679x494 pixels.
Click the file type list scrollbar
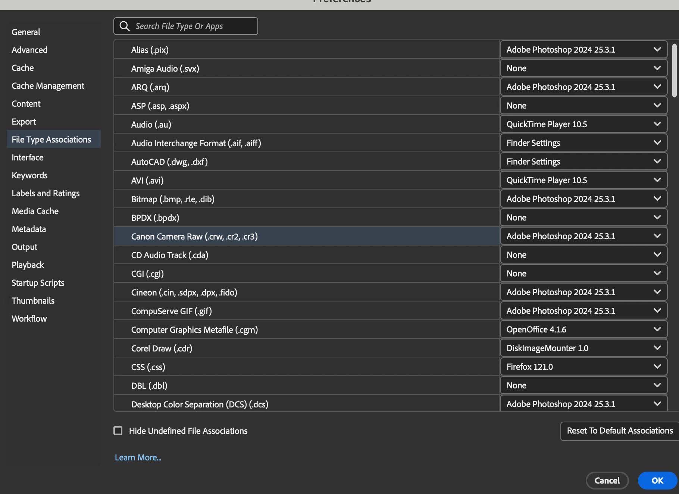[674, 70]
